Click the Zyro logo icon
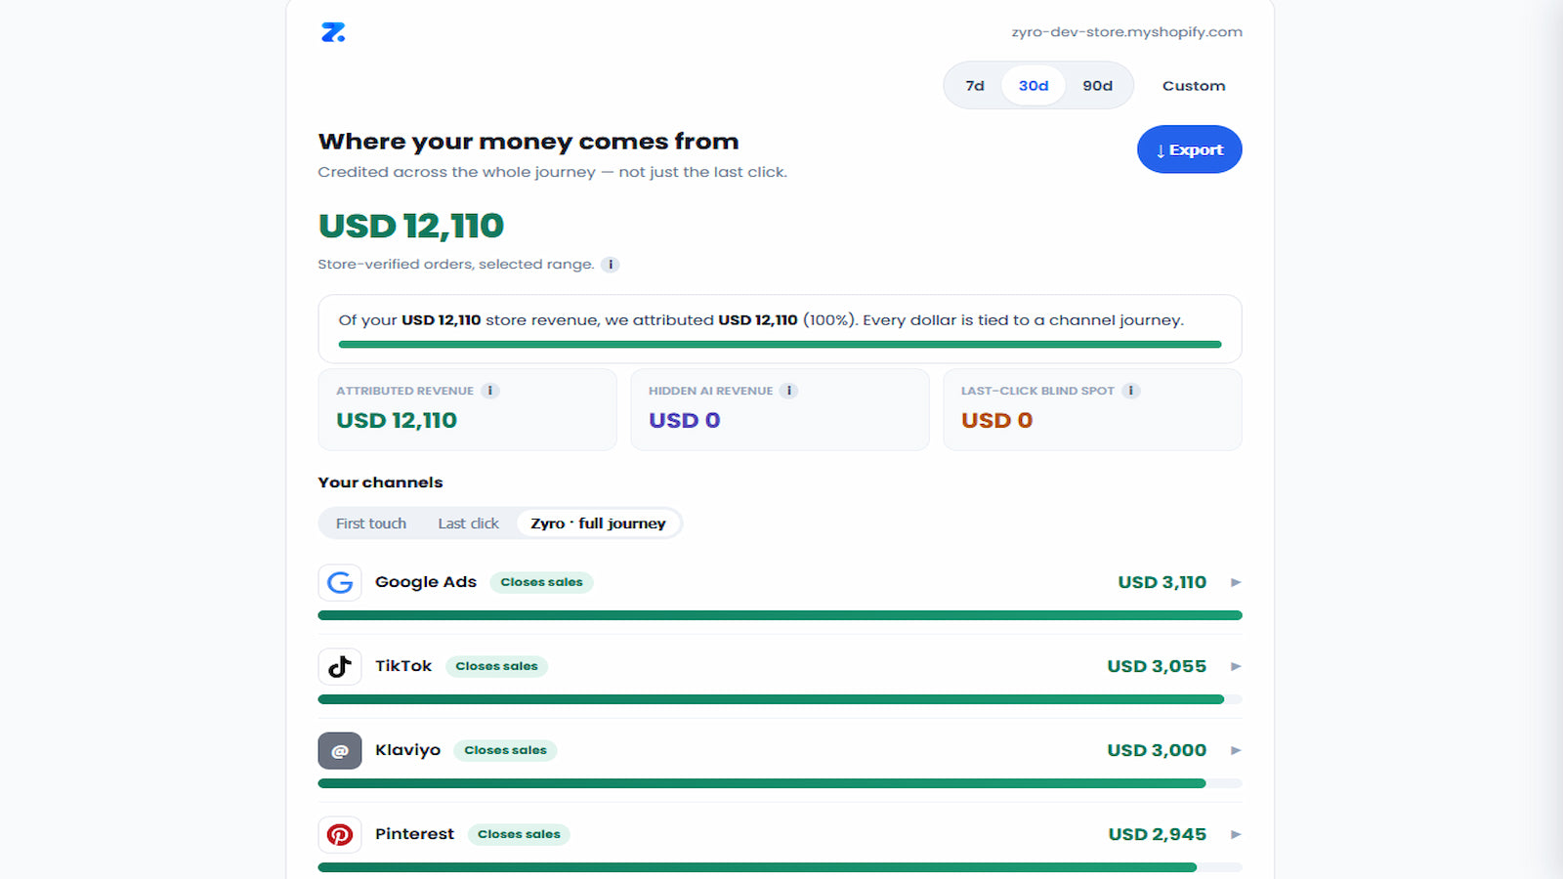Image resolution: width=1563 pixels, height=879 pixels. 333,32
